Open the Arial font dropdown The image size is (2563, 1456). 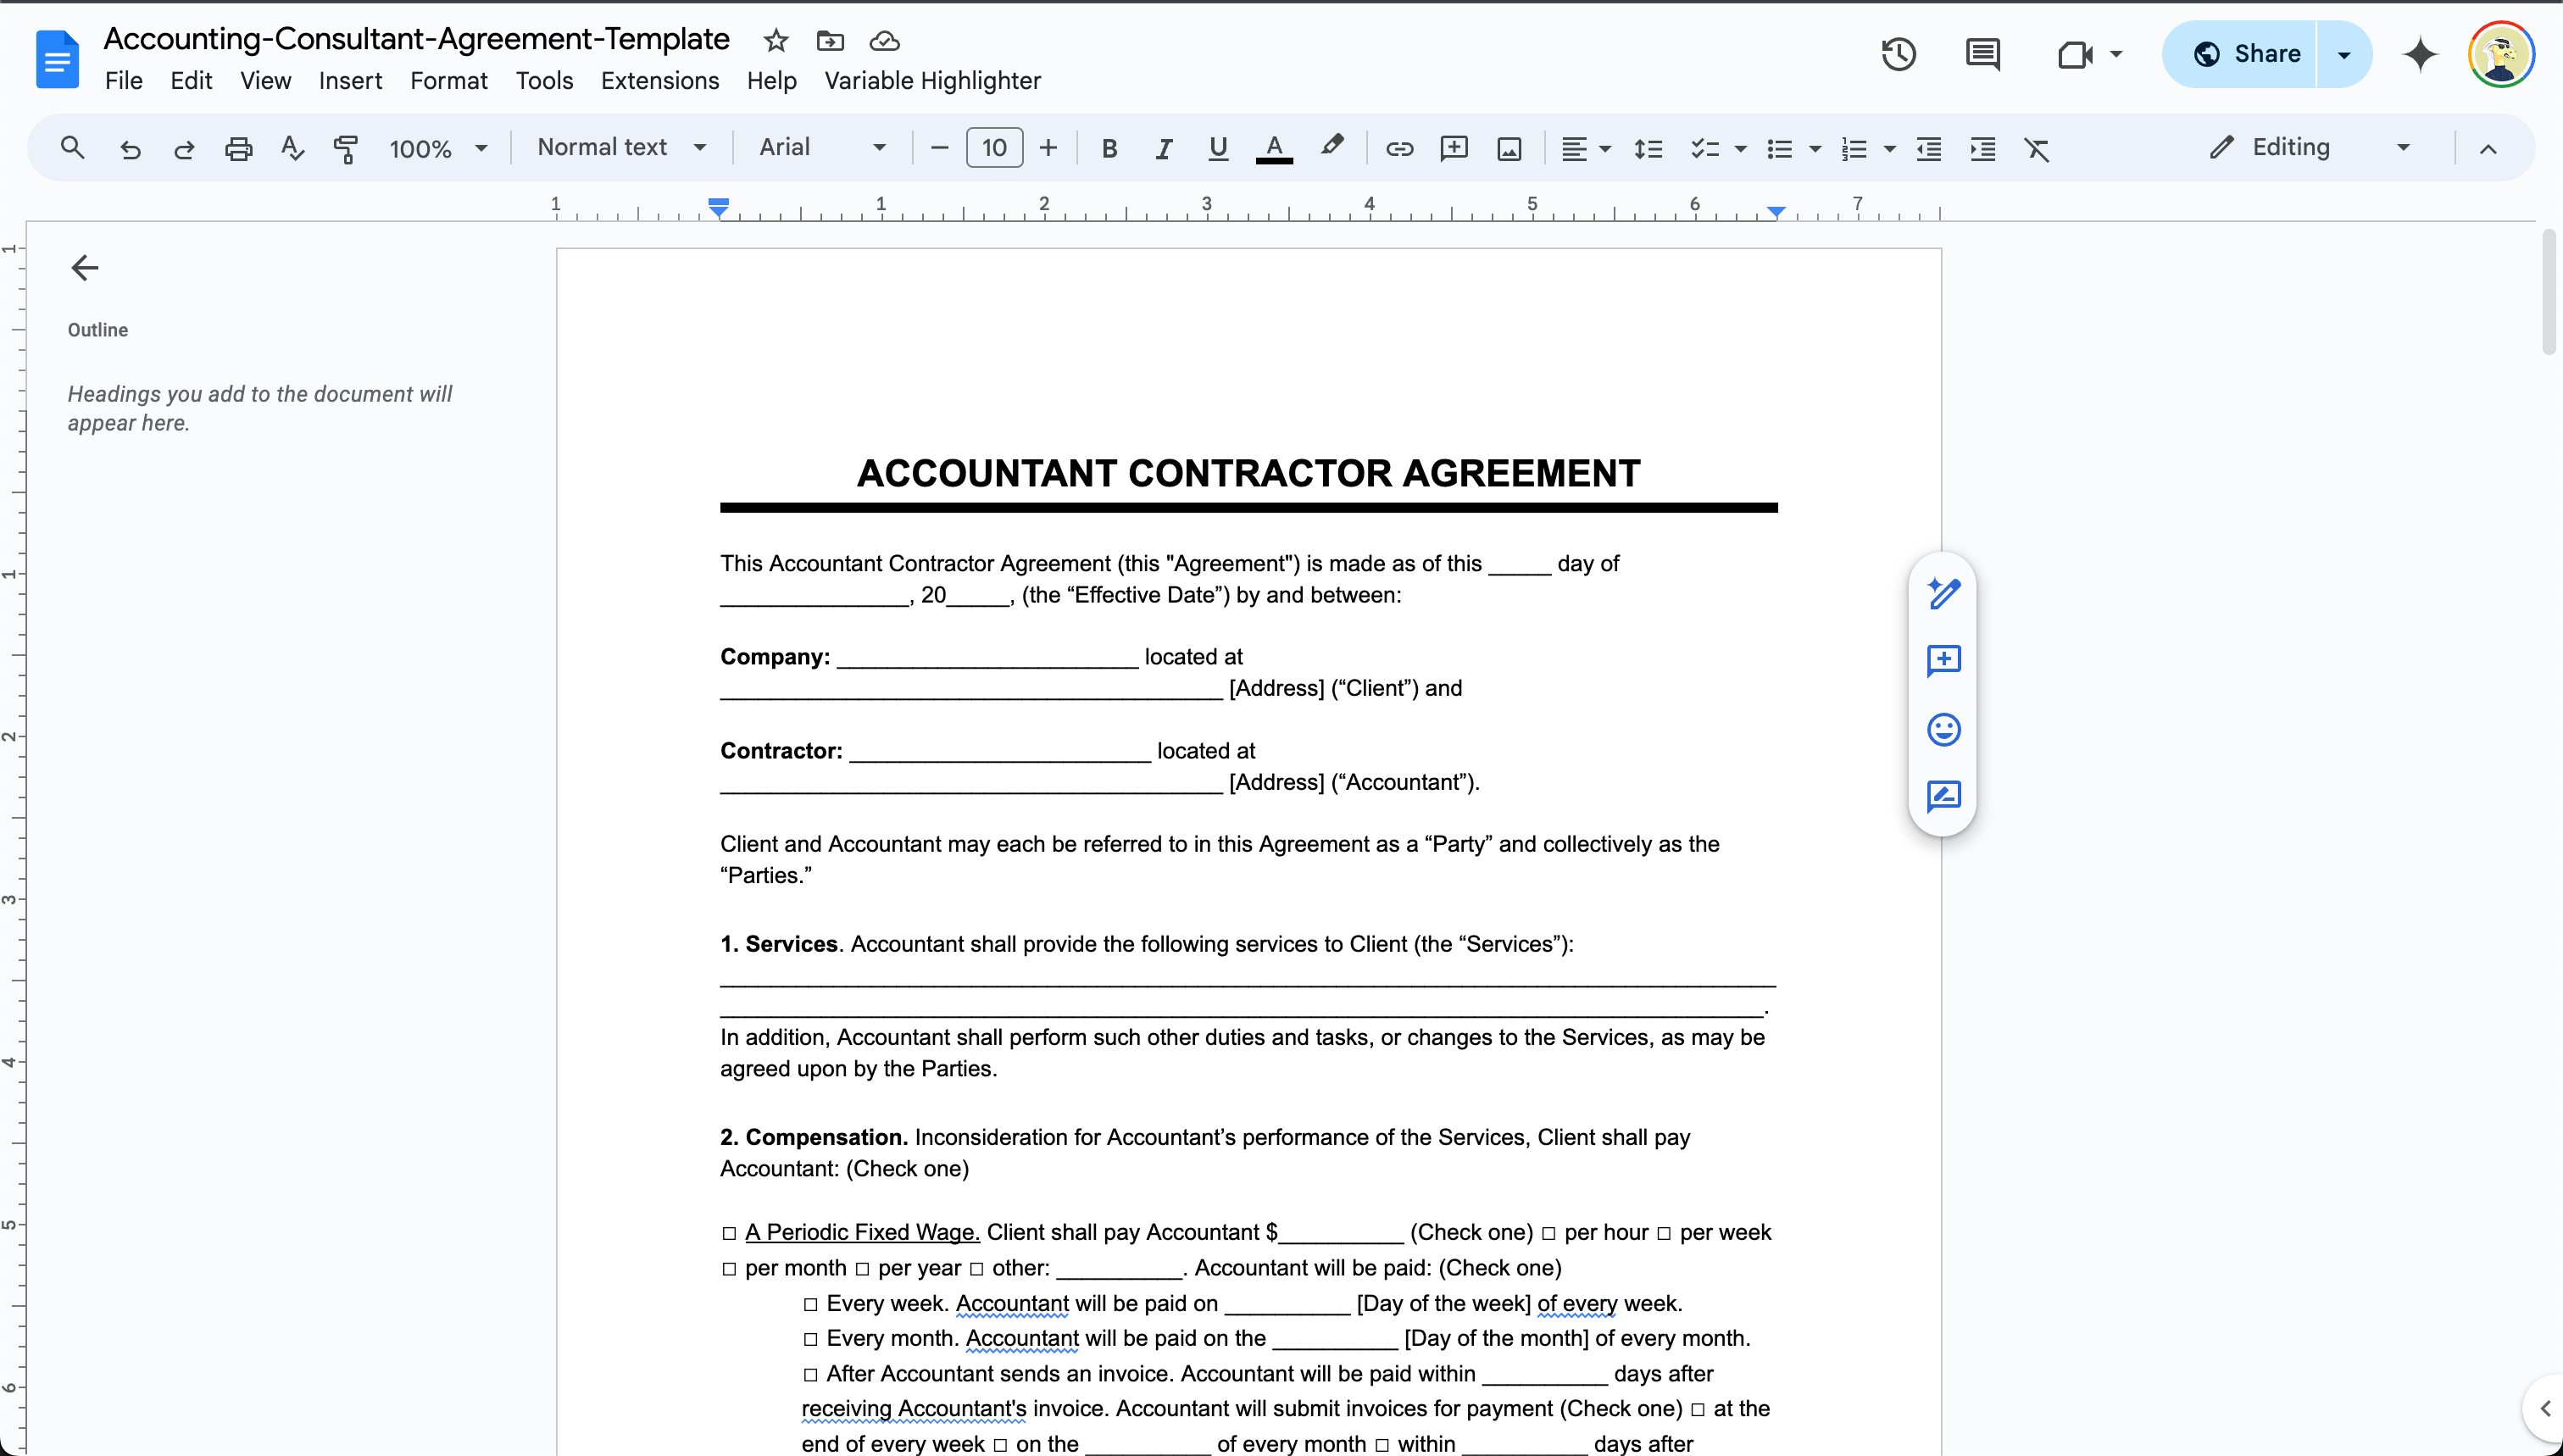(x=822, y=147)
